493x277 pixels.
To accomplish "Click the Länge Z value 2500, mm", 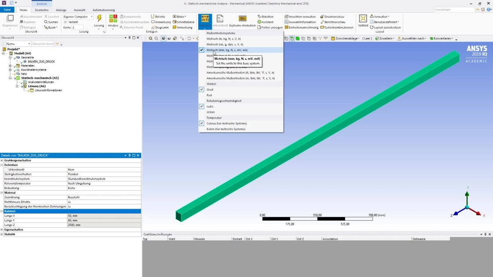I will [104, 225].
